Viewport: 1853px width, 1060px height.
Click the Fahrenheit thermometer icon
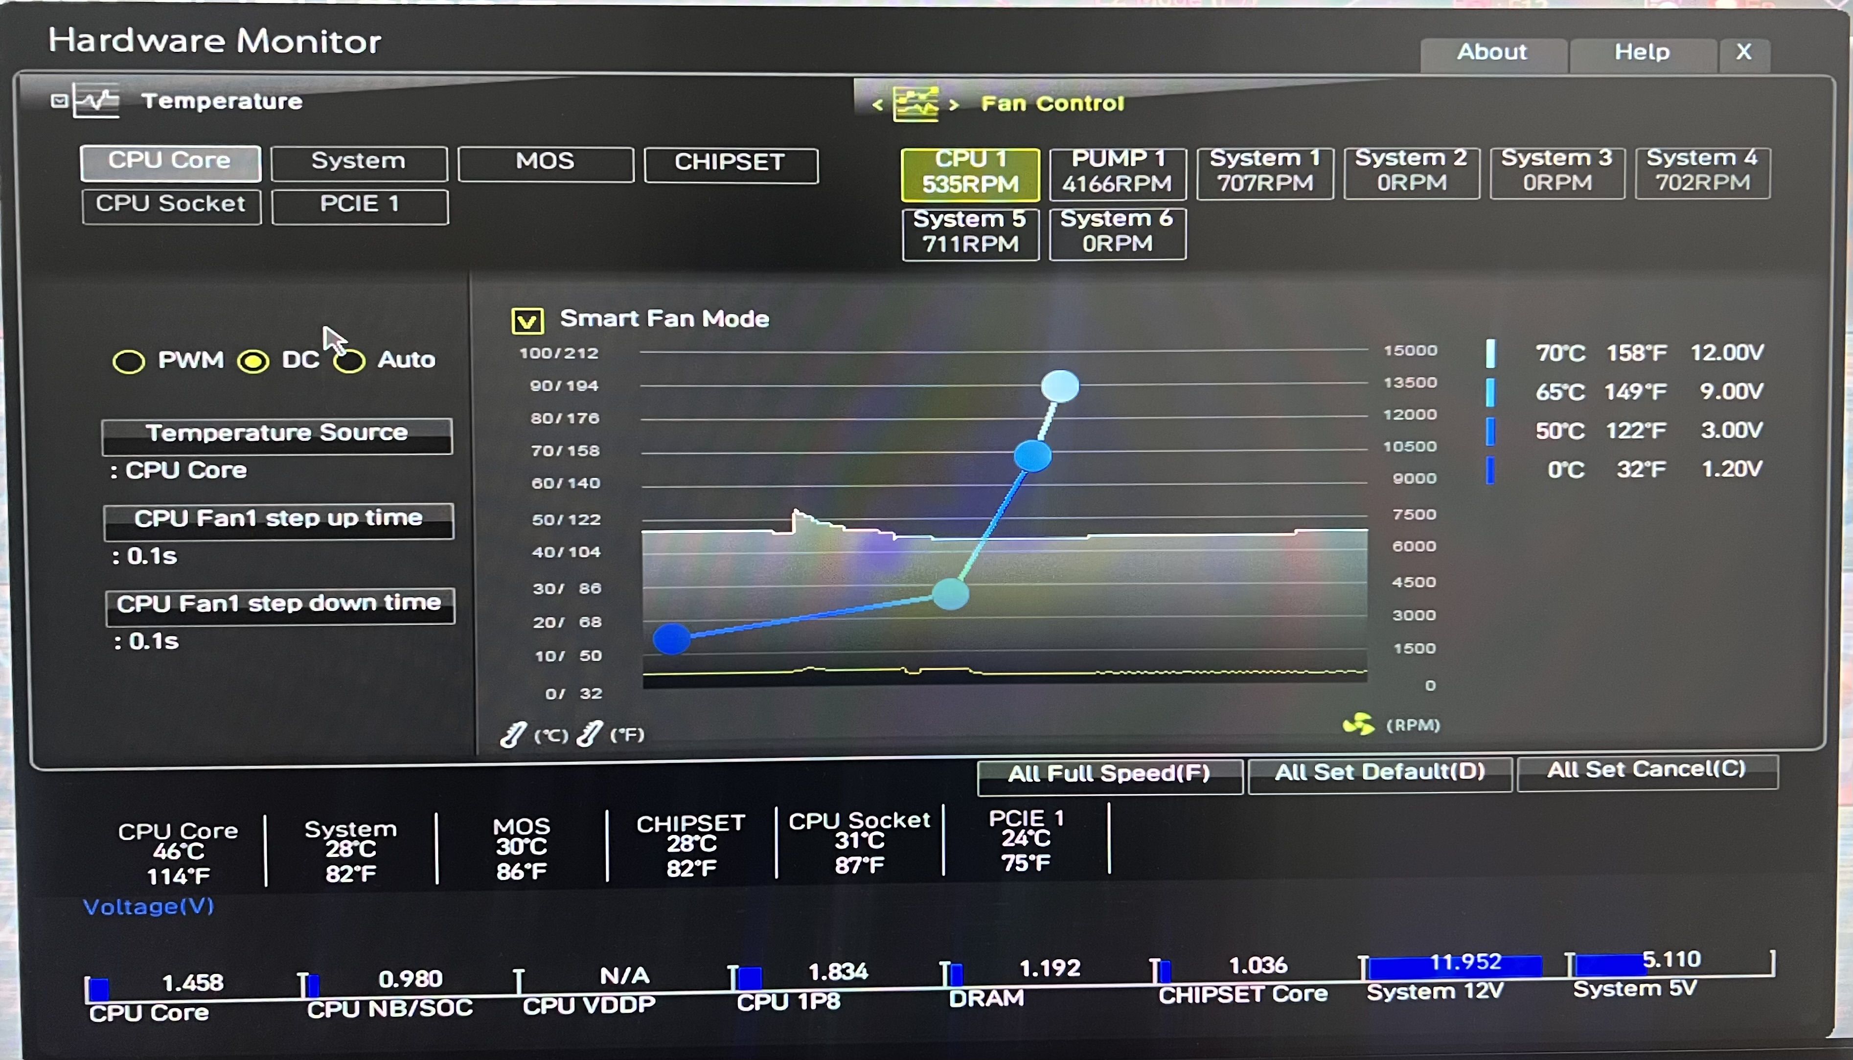click(x=589, y=734)
